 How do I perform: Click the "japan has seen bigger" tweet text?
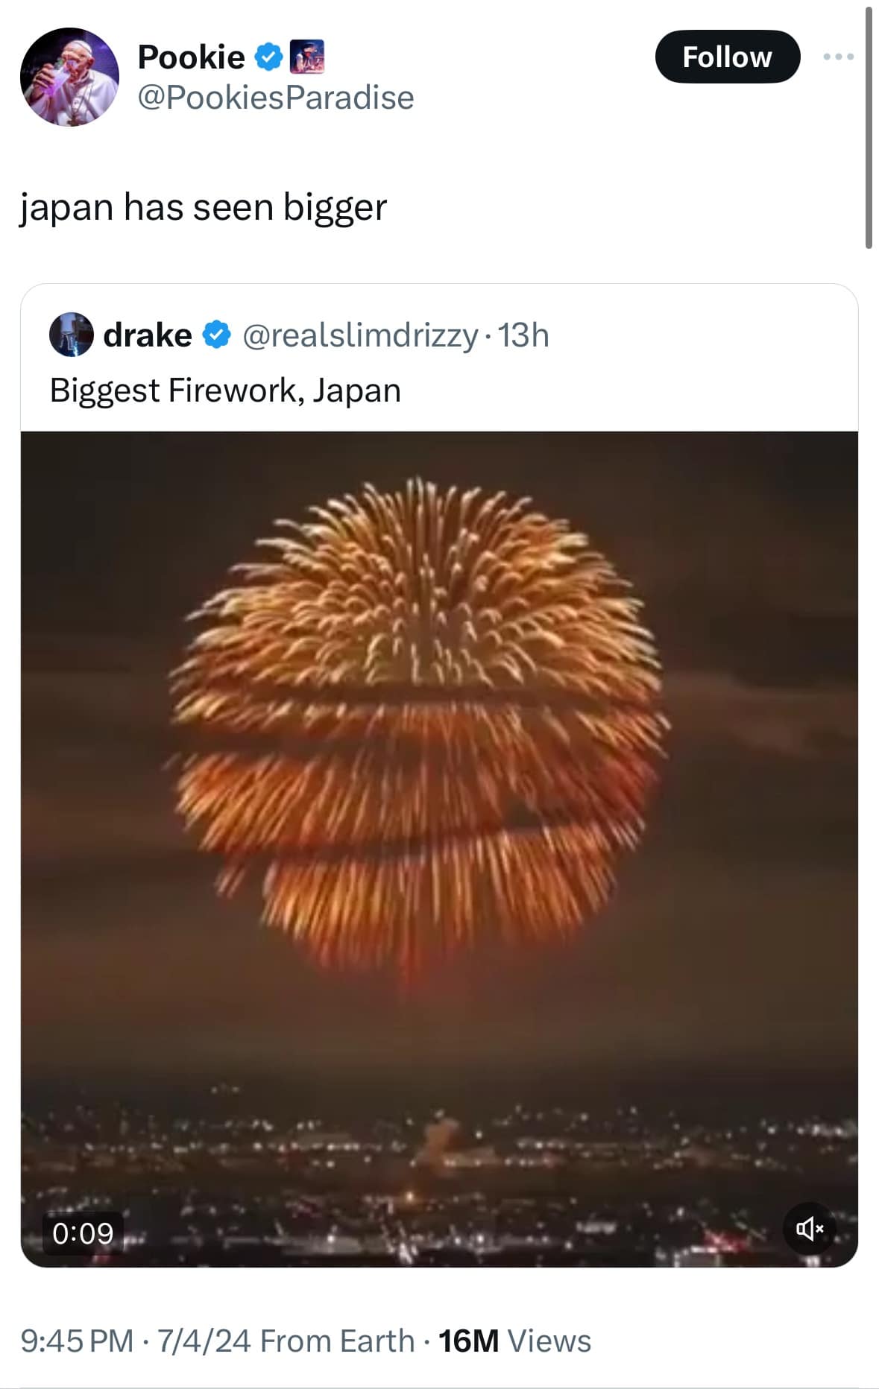[x=203, y=207]
